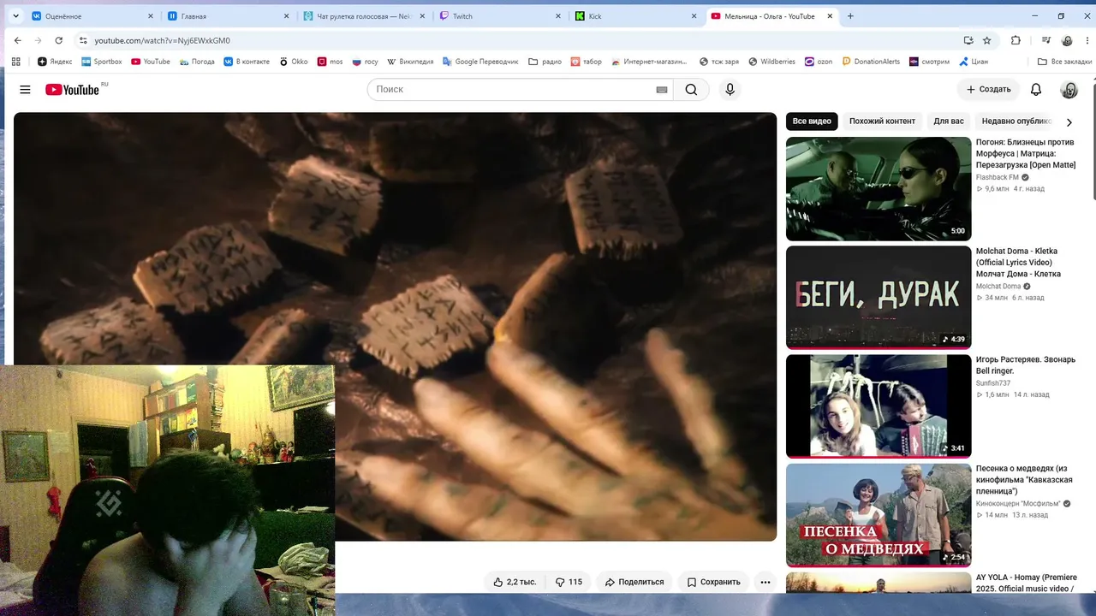Open the Википедия bookmark
The width and height of the screenshot is (1096, 616).
tap(410, 62)
